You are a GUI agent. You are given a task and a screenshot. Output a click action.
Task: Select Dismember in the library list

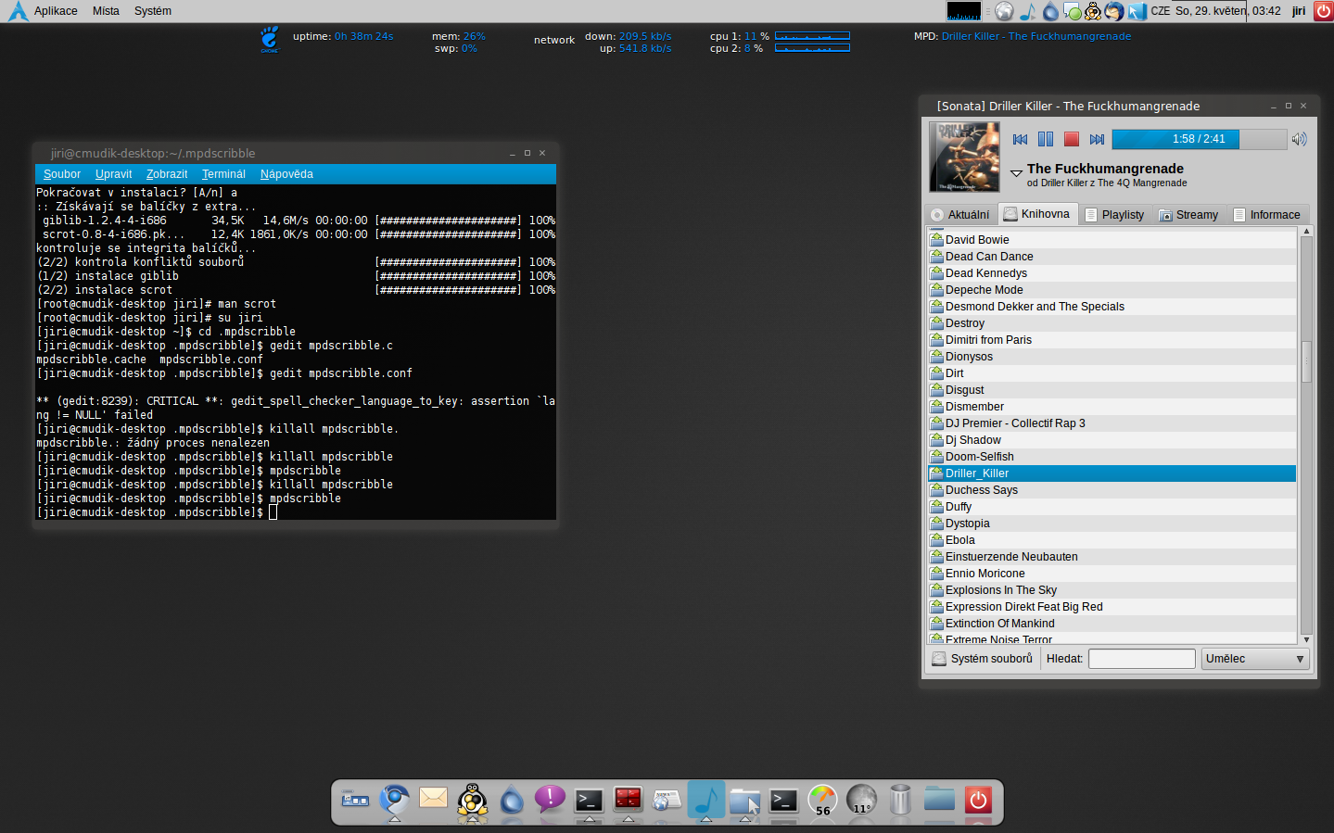coord(1112,406)
